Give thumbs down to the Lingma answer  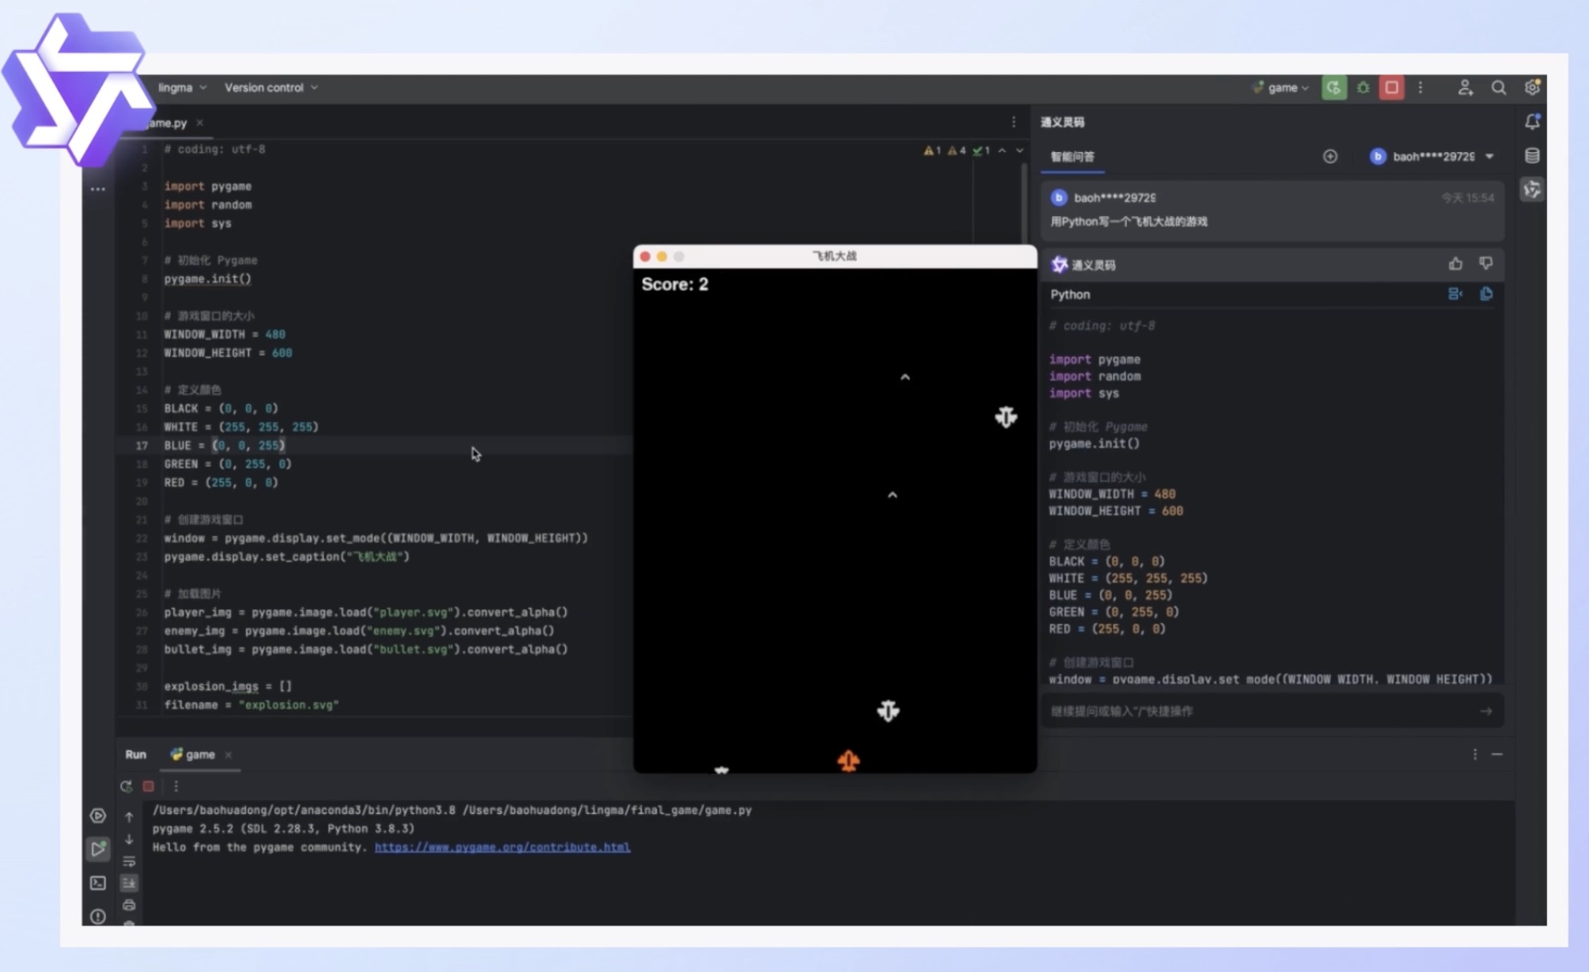pyautogui.click(x=1485, y=264)
